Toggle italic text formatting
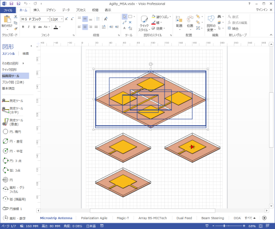Image resolution: width=275 pixels, height=229 pixels. click(x=29, y=27)
